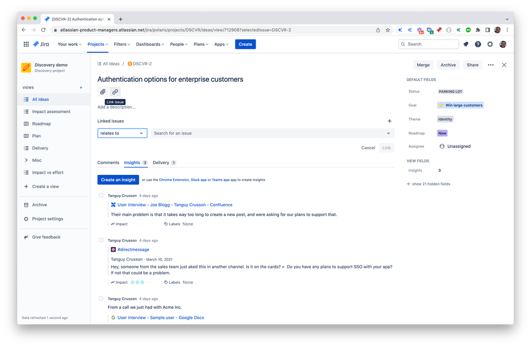Set impact rating dots on #directmessage insight
531x347 pixels.
(142, 282)
